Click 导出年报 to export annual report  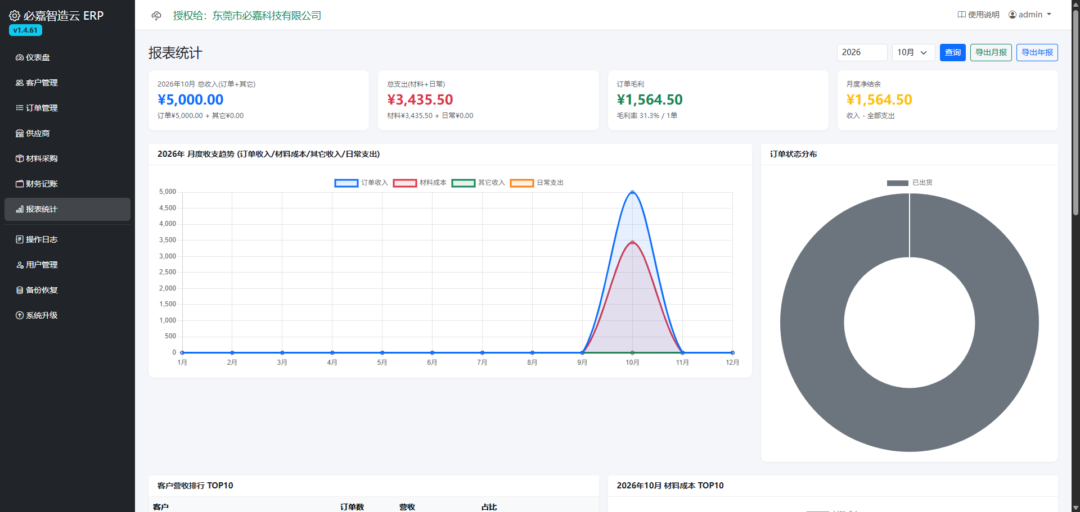(1037, 52)
